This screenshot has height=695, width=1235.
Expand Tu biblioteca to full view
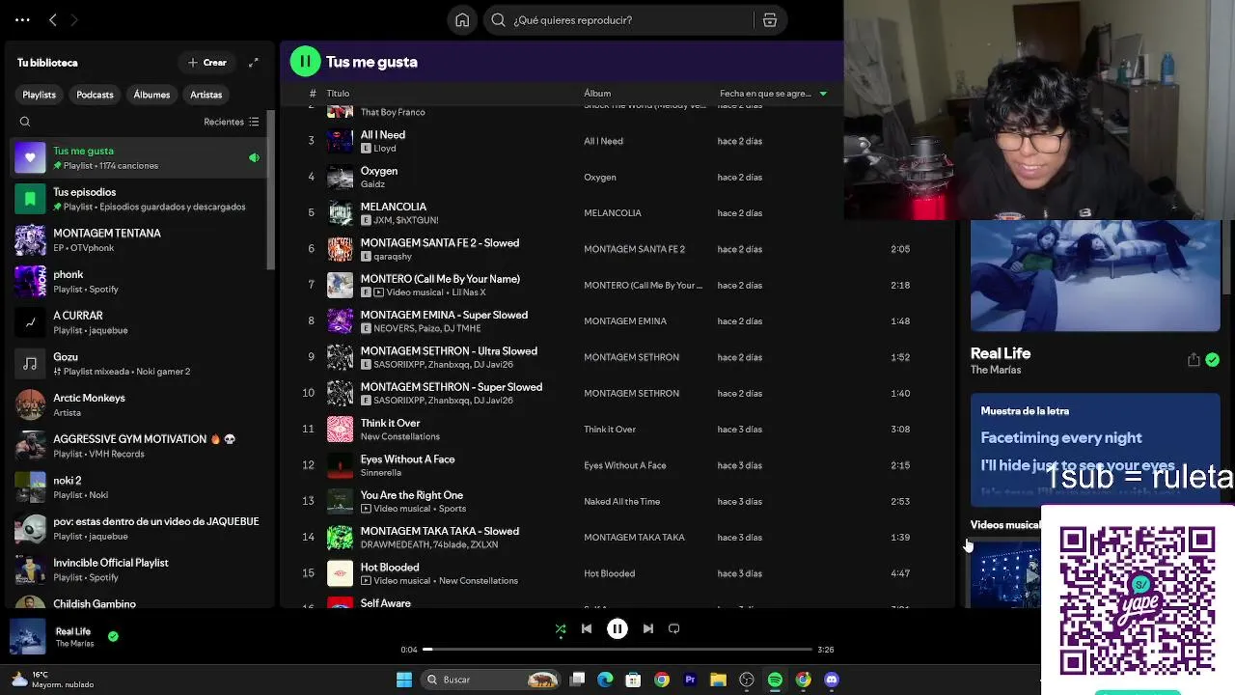coord(253,63)
